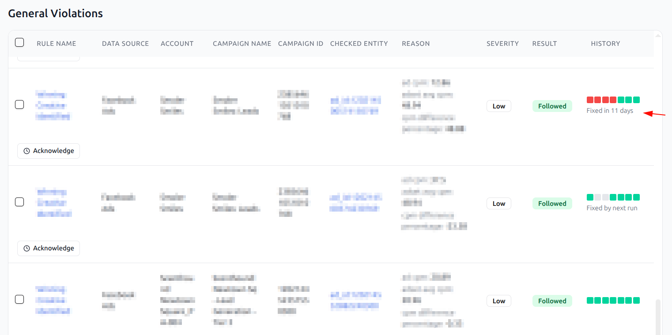Click the REASON column header
This screenshot has height=335, width=672.
point(416,44)
